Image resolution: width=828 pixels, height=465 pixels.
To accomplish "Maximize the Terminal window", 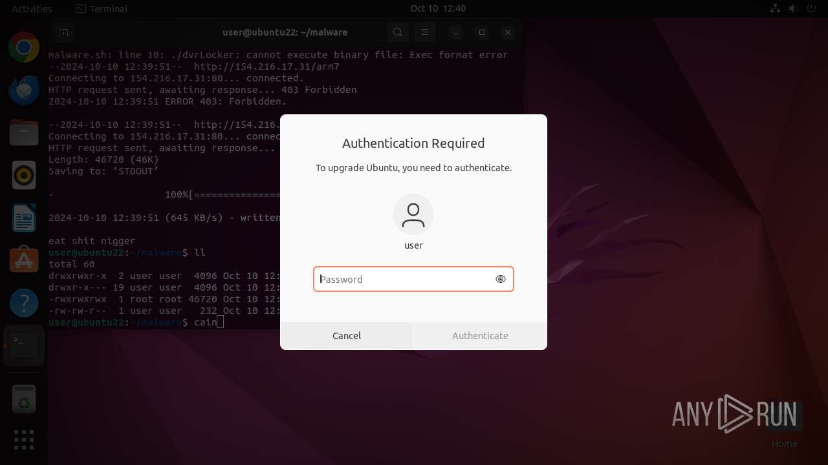I will pos(482,32).
